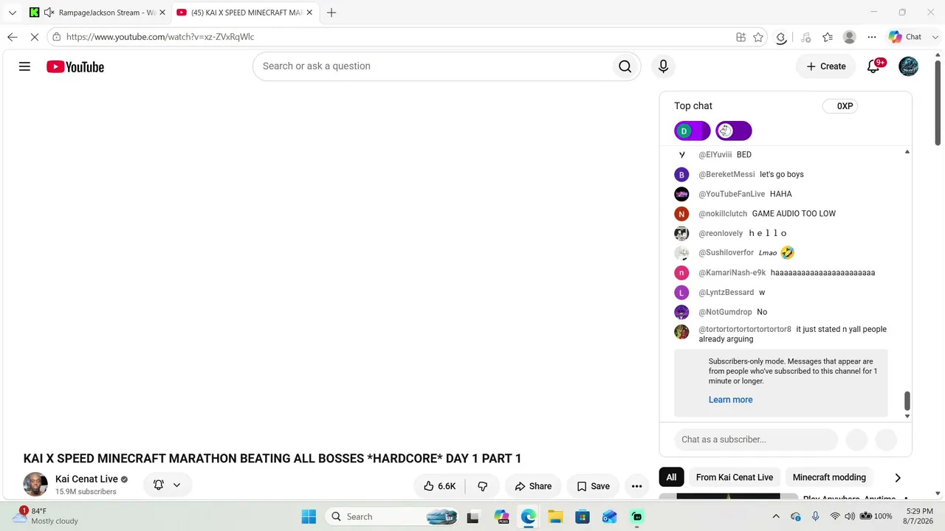This screenshot has height=531, width=945.
Task: Open YouTube notifications bell
Action: [873, 66]
